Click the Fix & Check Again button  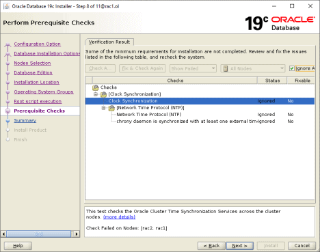[x=142, y=68]
